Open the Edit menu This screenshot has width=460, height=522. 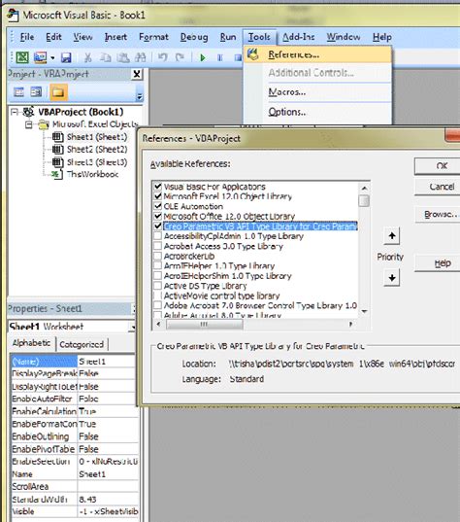pos(53,37)
